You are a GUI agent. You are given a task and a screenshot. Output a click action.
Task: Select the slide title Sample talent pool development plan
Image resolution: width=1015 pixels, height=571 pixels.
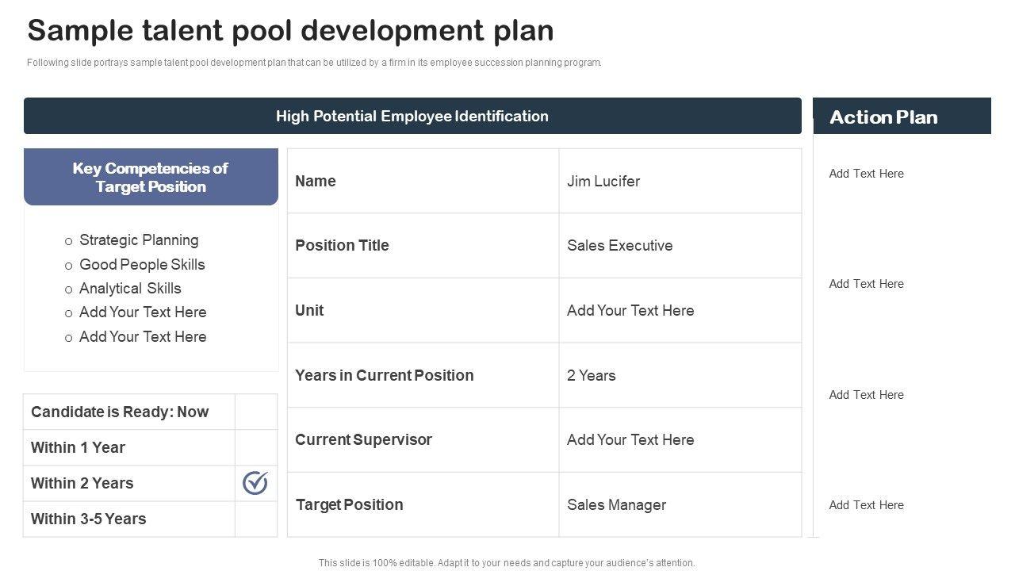coord(290,30)
